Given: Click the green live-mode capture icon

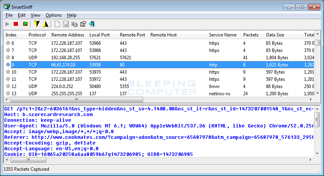Looking at the screenshot, I should [x=26, y=24].
